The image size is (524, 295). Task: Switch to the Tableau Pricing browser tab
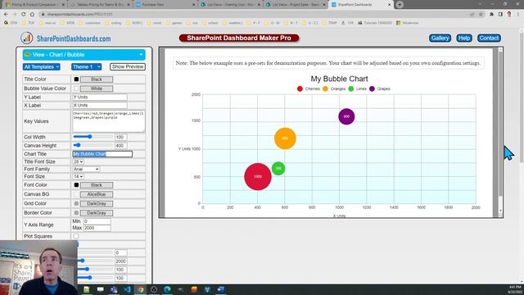pyautogui.click(x=100, y=5)
